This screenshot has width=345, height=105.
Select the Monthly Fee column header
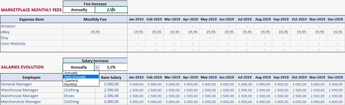click(95, 19)
